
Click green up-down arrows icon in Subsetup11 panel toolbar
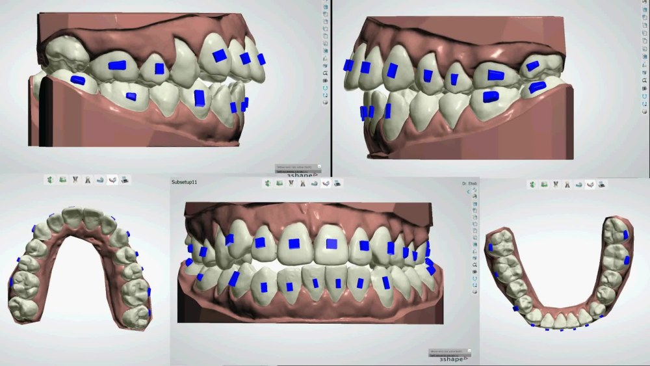[268, 183]
